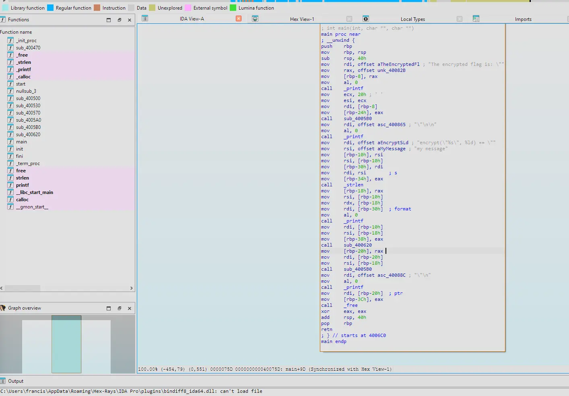This screenshot has width=569, height=396.
Task: Close the IDA View-A tab
Action: point(239,18)
